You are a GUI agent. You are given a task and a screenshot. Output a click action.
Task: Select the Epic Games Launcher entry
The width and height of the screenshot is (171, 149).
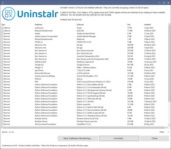(85, 50)
